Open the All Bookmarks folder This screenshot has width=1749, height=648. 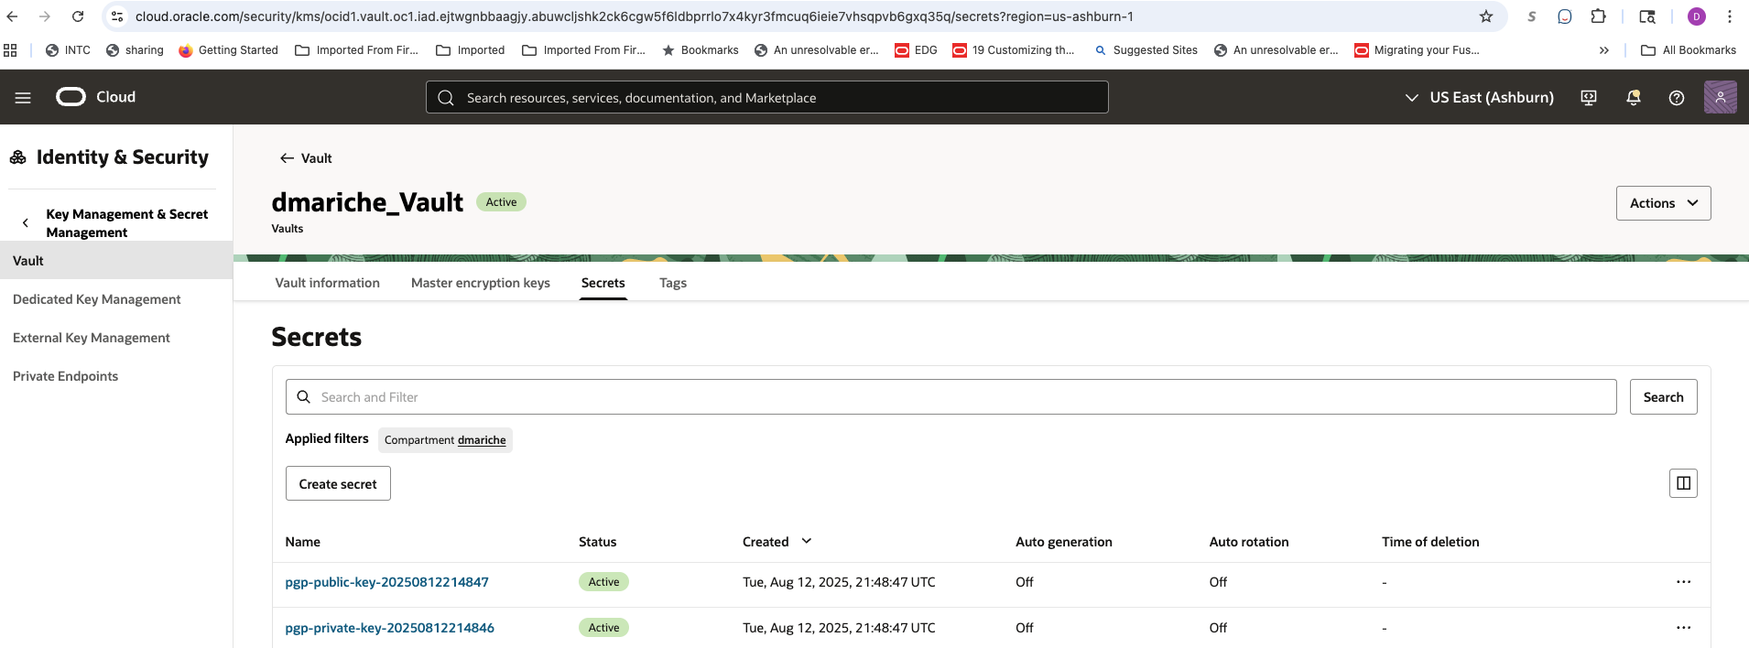pos(1689,50)
